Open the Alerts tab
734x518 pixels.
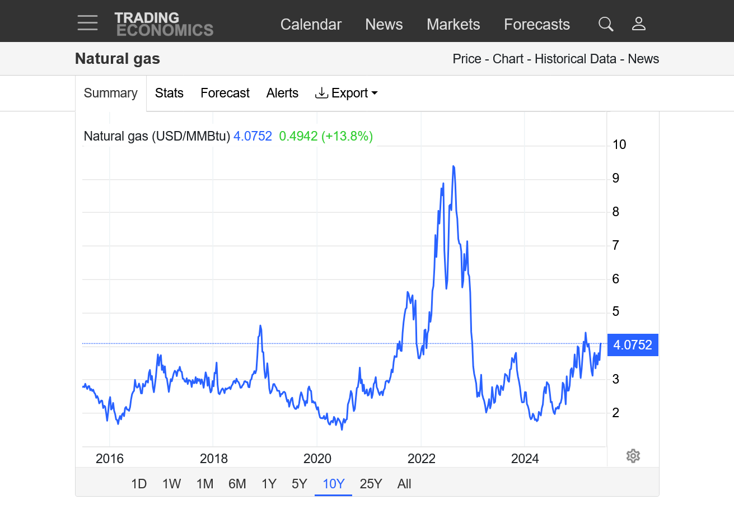click(282, 93)
